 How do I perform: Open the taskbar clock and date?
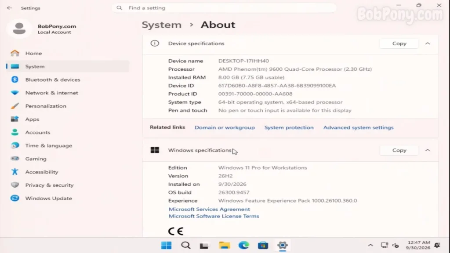point(419,245)
